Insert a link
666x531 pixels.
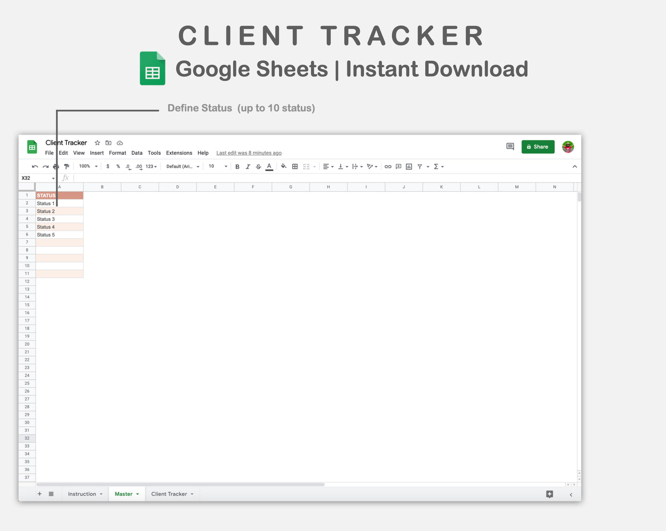[x=388, y=166]
